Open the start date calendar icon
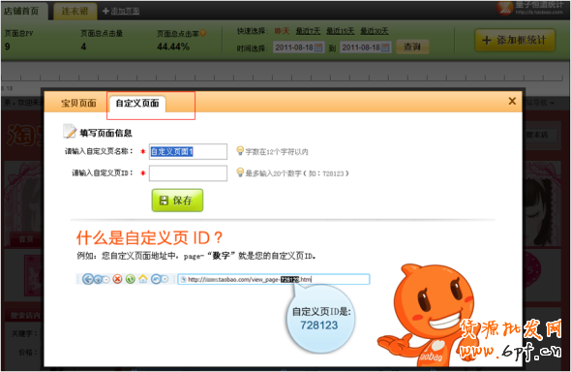The width and height of the screenshot is (571, 372). pos(318,47)
